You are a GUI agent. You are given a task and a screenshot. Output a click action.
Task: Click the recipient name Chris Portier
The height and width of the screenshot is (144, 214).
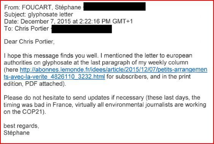(32, 28)
